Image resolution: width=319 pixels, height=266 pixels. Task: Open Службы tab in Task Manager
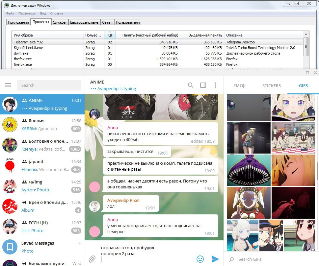(x=60, y=22)
